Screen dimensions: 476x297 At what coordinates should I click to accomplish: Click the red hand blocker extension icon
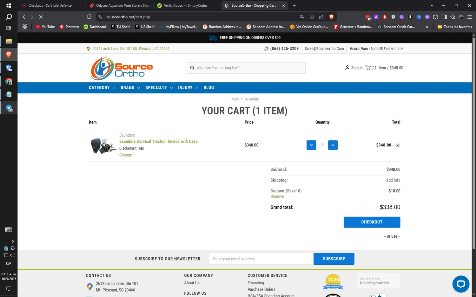[385, 17]
